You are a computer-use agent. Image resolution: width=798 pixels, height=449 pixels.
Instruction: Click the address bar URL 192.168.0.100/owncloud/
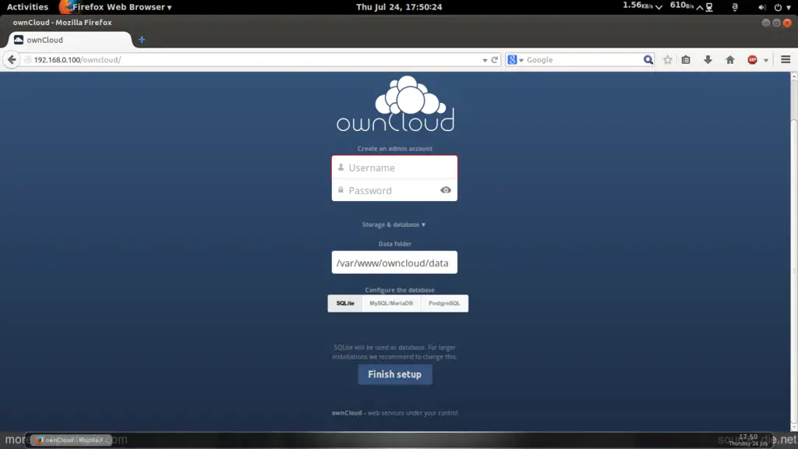[x=77, y=59]
